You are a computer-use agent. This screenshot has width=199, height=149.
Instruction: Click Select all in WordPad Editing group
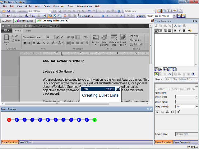pyautogui.click(x=136, y=44)
